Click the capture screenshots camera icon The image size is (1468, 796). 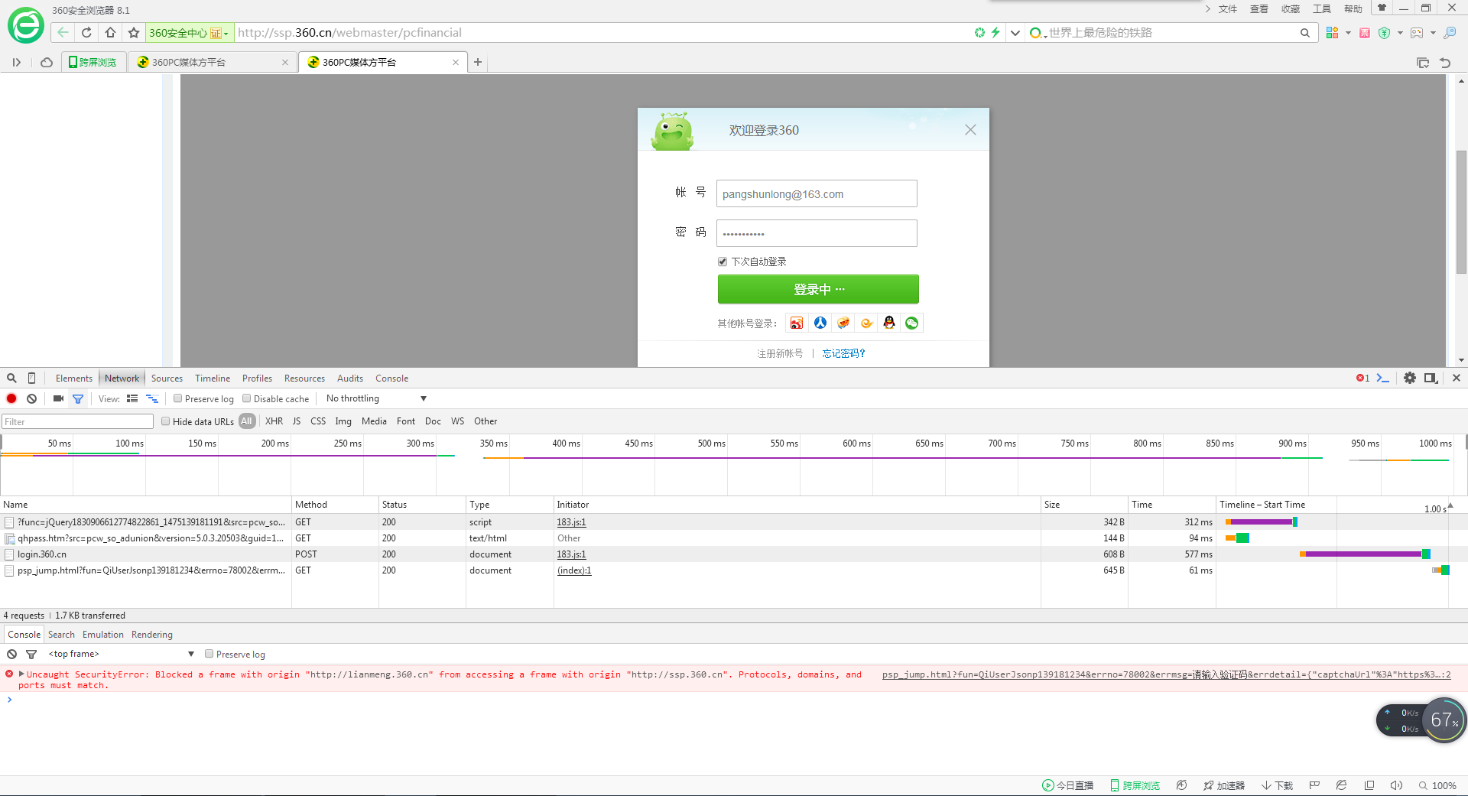click(x=58, y=398)
